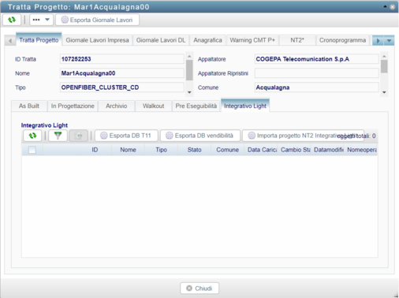Click Esporta DB vendibilità button
This screenshot has width=399, height=298.
coord(200,136)
